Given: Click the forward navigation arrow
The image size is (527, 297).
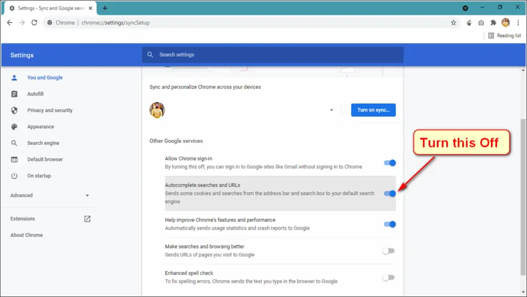Looking at the screenshot, I should 22,23.
